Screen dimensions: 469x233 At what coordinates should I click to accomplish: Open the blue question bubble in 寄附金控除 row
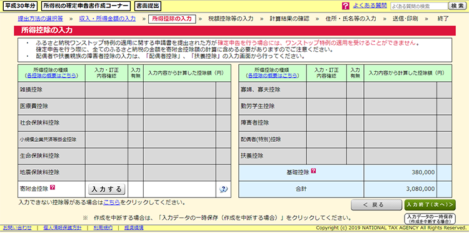tap(223, 189)
